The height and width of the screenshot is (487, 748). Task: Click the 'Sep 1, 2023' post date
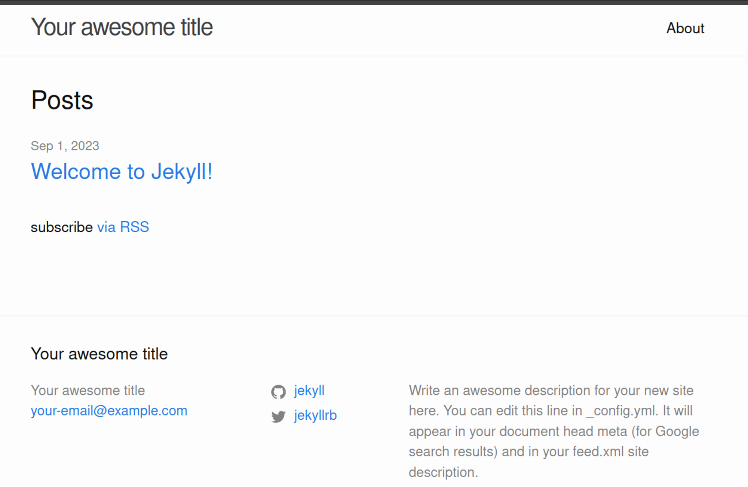coord(65,146)
